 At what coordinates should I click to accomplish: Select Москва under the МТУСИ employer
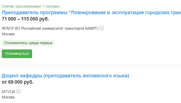coord(8,97)
